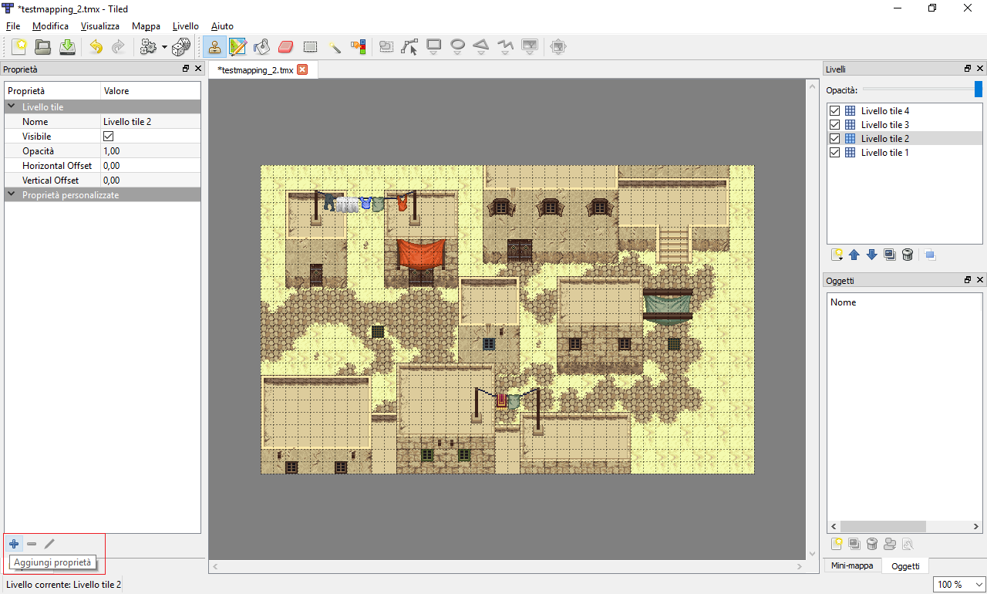Click the Random Mode dice icon
Image resolution: width=987 pixels, height=594 pixels.
click(181, 47)
